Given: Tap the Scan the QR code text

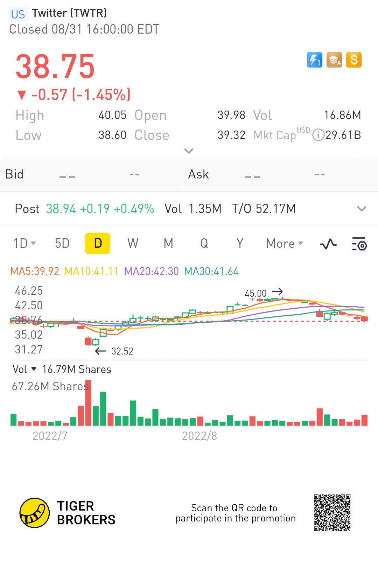Looking at the screenshot, I should tap(236, 513).
